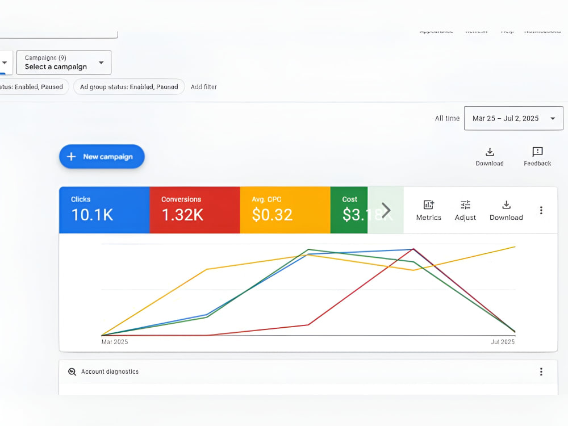Click the right chevron beside the Cost tile
The image size is (568, 426).
pyautogui.click(x=386, y=210)
